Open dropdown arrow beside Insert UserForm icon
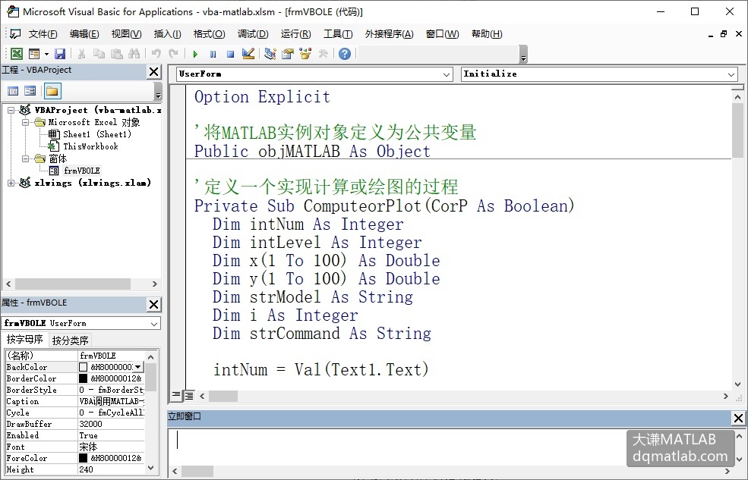The height and width of the screenshot is (480, 748). point(46,55)
